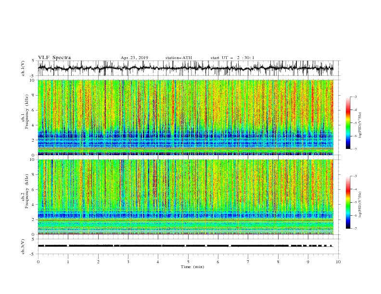Click the "ch.3(V)" axis label
Screen dimensions: 381x294
pyautogui.click(x=23, y=246)
